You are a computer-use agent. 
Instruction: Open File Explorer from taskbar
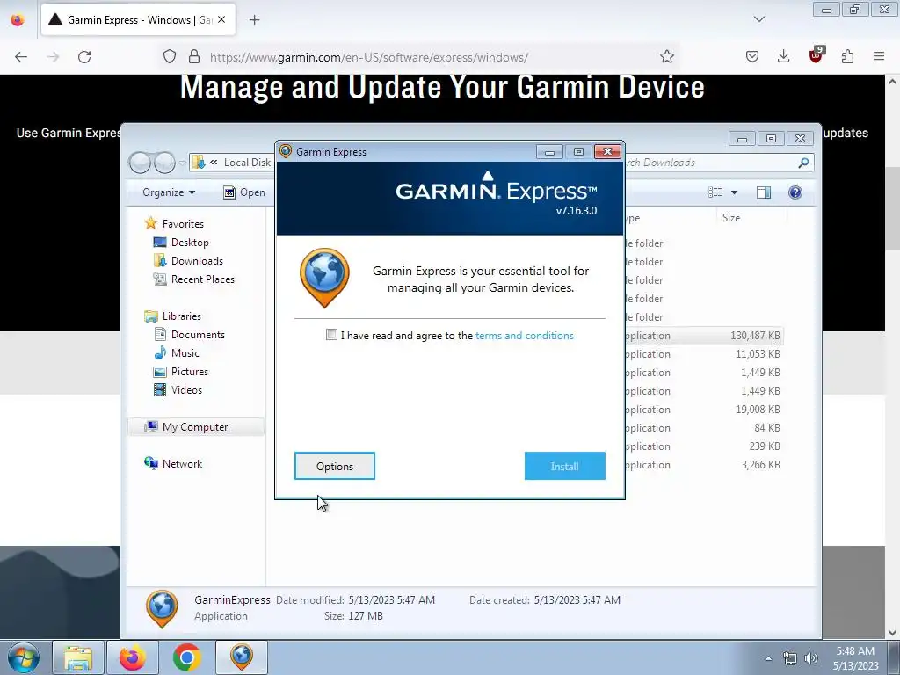point(78,657)
